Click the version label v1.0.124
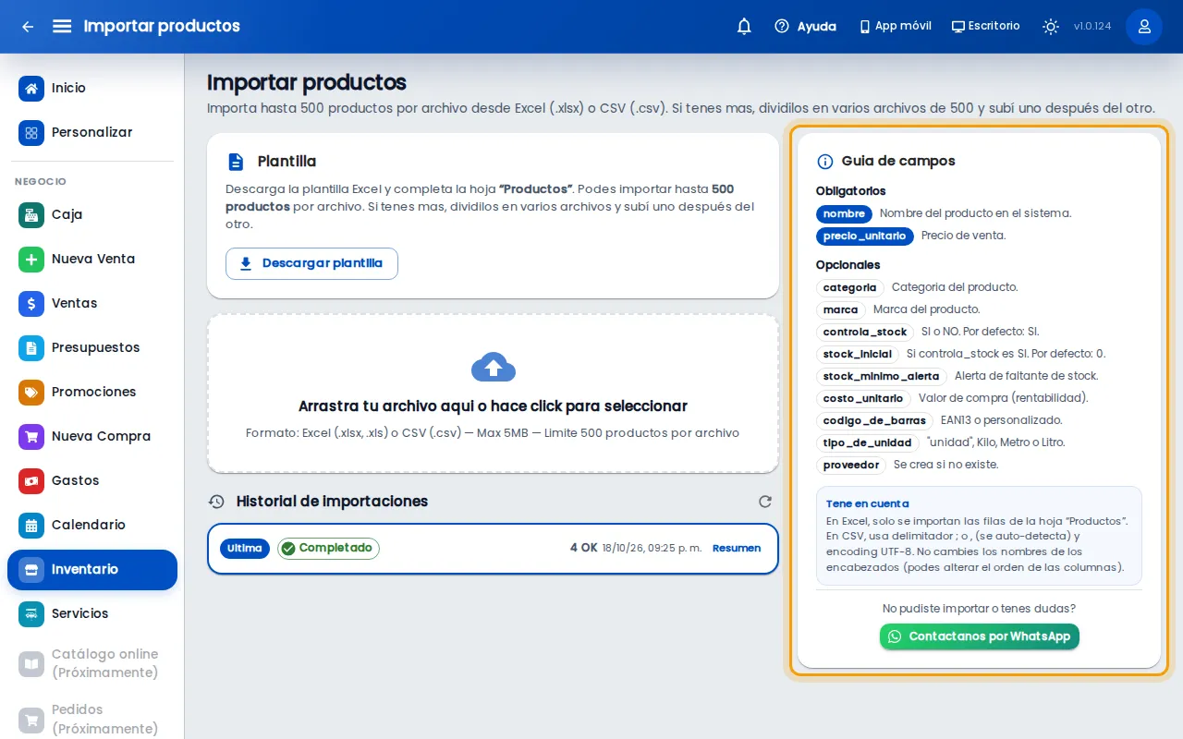The image size is (1183, 739). [1092, 27]
